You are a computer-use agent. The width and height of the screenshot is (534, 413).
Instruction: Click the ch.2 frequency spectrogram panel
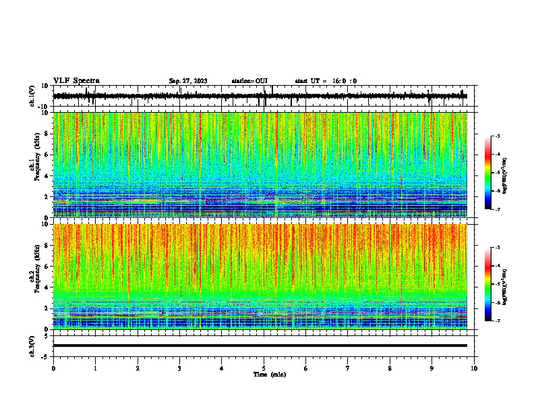[x=260, y=277]
